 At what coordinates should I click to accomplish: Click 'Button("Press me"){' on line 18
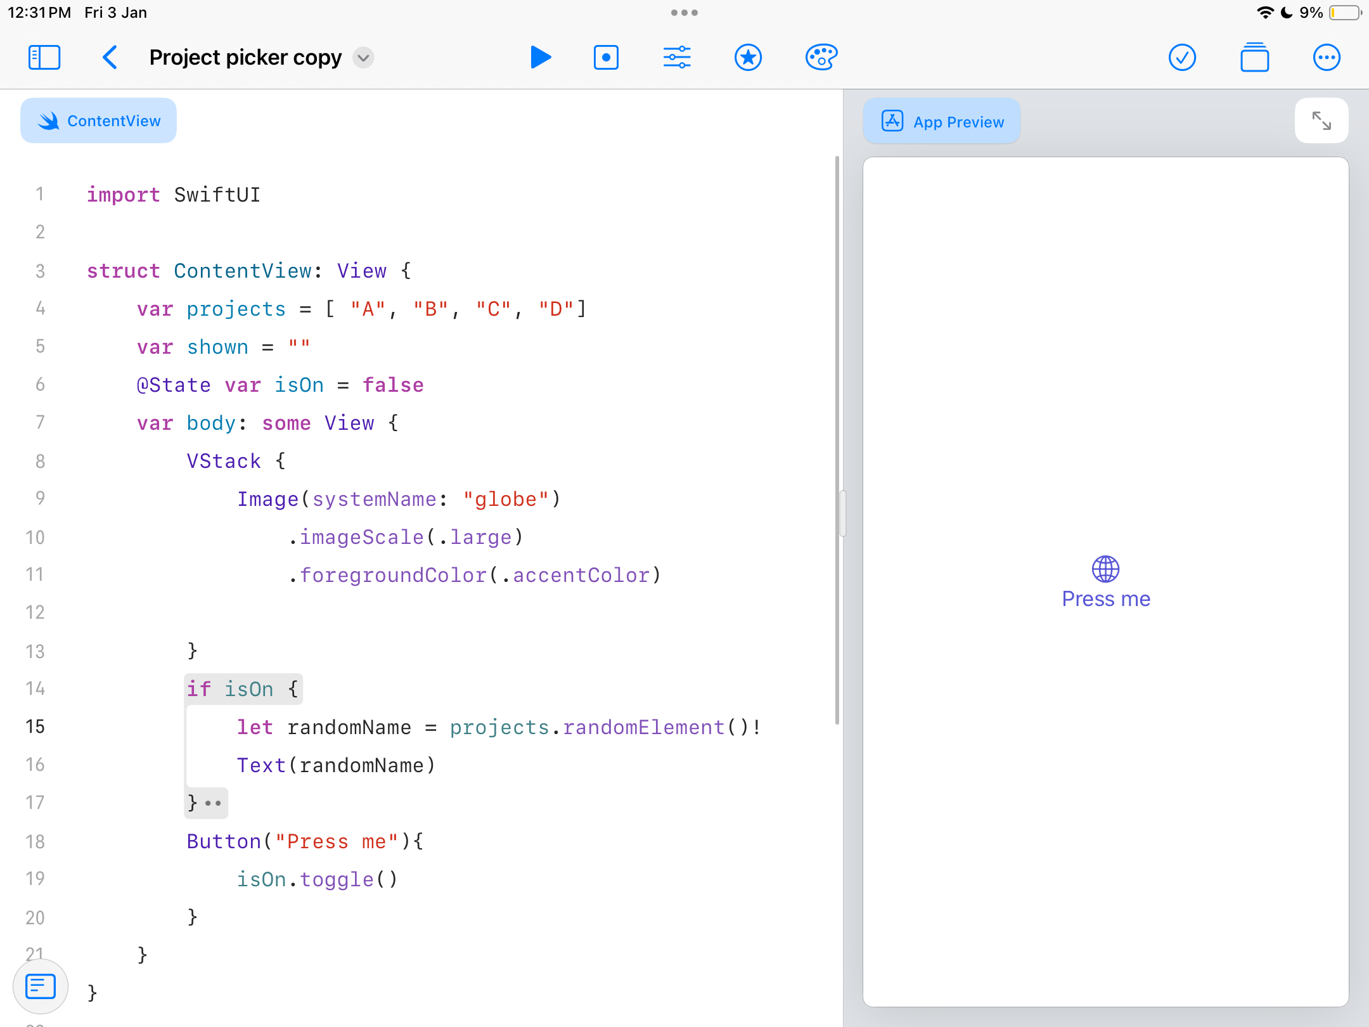point(305,841)
